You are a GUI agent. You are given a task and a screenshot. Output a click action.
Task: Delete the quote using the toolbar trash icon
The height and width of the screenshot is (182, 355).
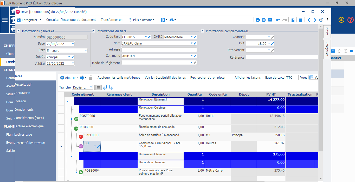point(301,20)
